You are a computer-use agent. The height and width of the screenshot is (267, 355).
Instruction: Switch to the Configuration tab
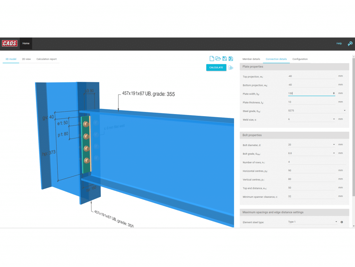click(x=300, y=59)
